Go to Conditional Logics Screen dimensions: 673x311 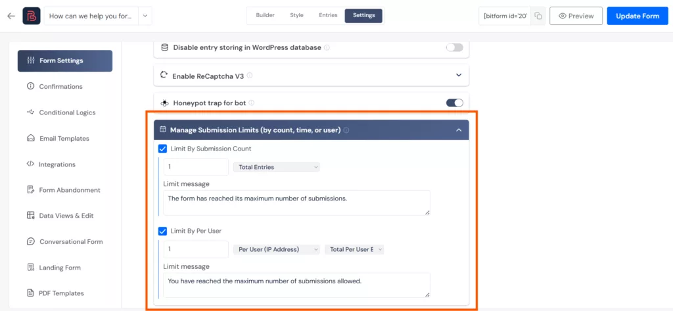point(68,112)
